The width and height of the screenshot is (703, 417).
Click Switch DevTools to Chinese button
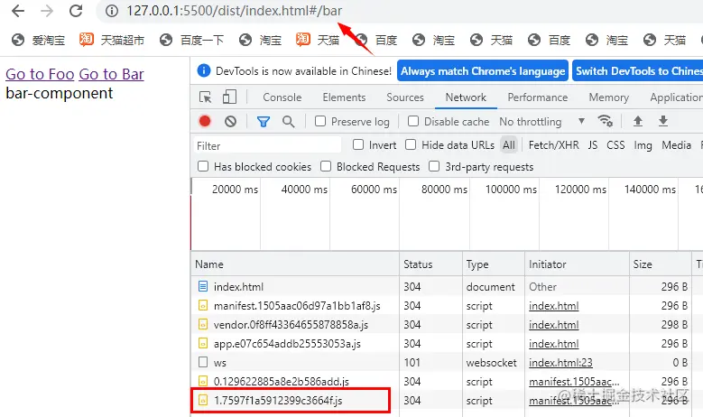coord(637,71)
